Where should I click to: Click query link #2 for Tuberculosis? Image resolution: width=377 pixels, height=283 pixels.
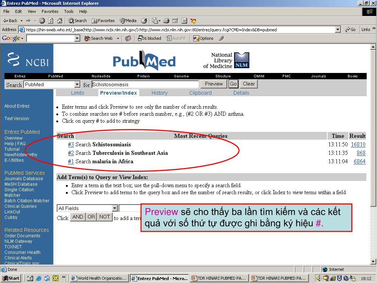[71, 153]
